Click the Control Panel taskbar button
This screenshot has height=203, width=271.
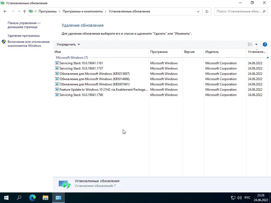(58, 198)
